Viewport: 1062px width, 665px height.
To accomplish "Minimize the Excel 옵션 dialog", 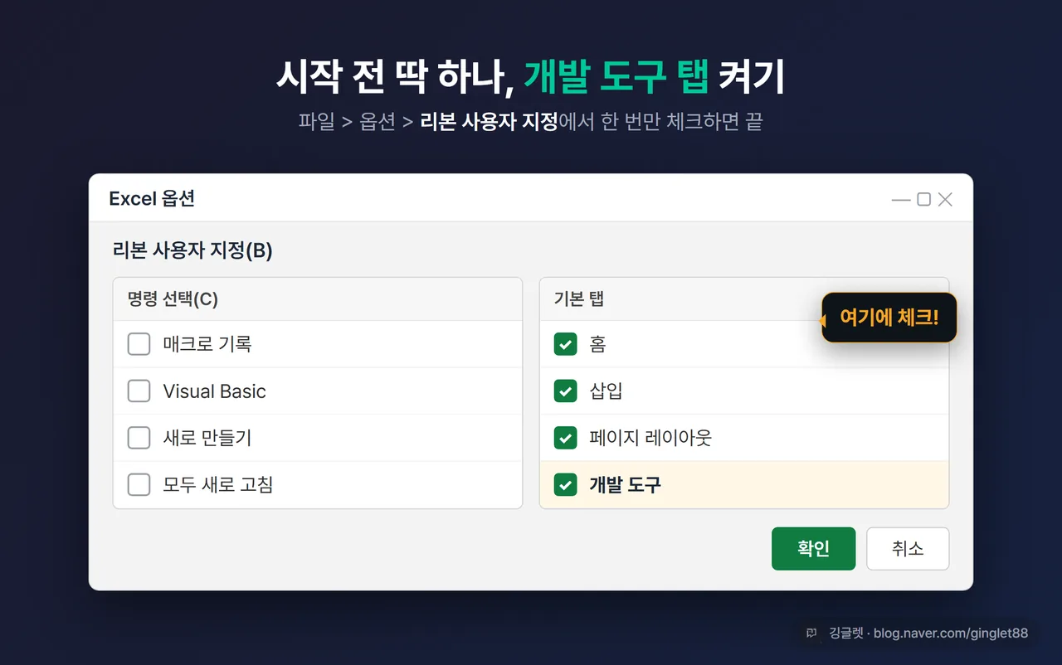I will point(901,200).
